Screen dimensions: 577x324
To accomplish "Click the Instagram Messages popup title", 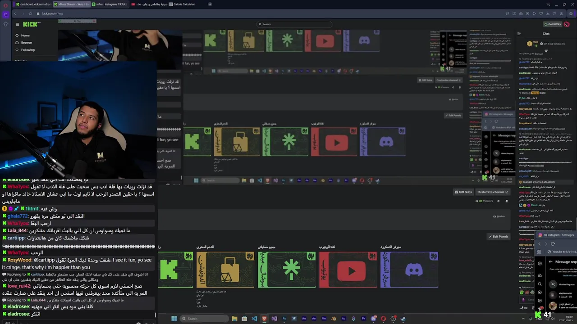I will pyautogui.click(x=559, y=235).
